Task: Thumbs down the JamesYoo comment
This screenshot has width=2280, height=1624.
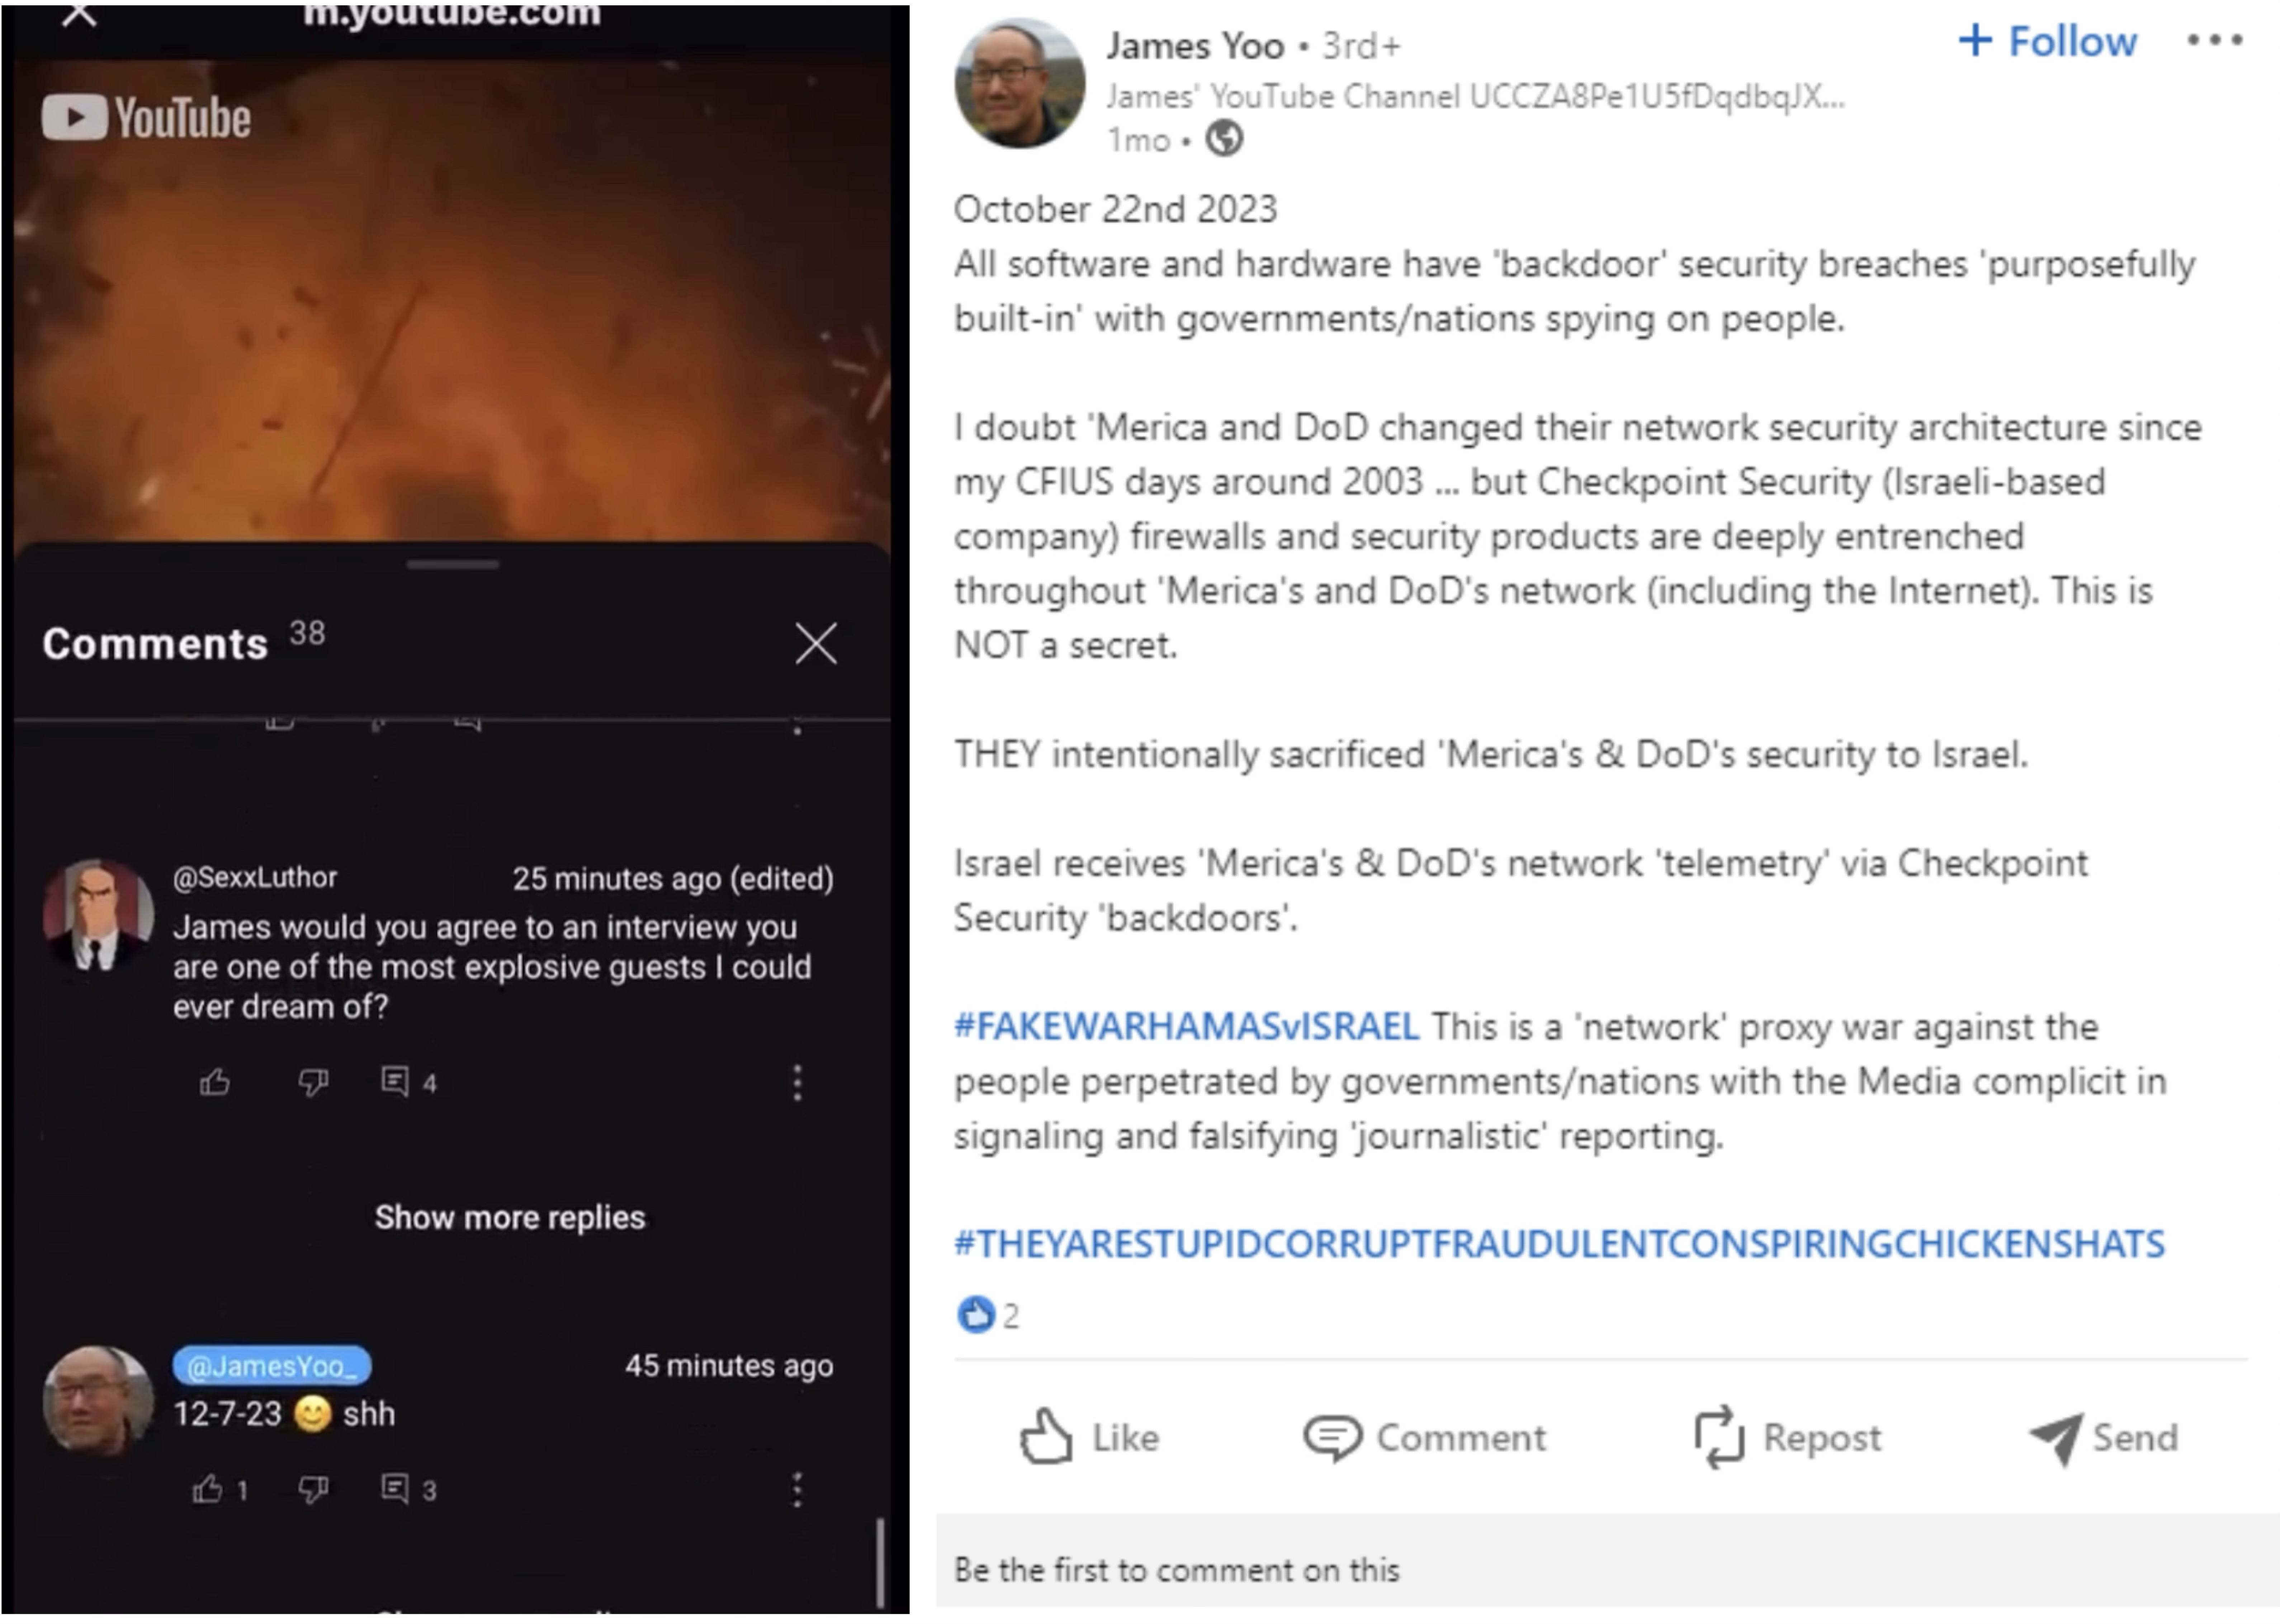Action: point(313,1489)
